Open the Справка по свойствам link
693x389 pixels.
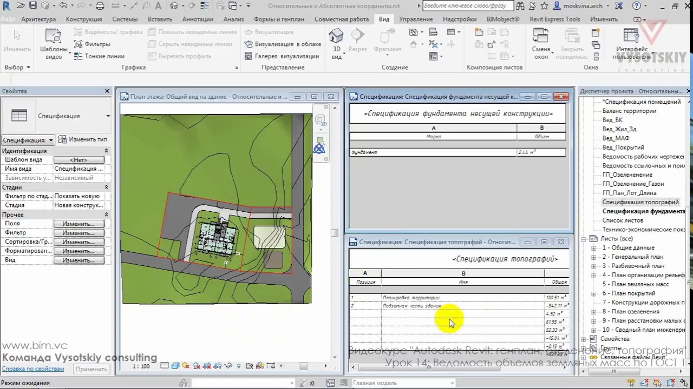point(33,369)
